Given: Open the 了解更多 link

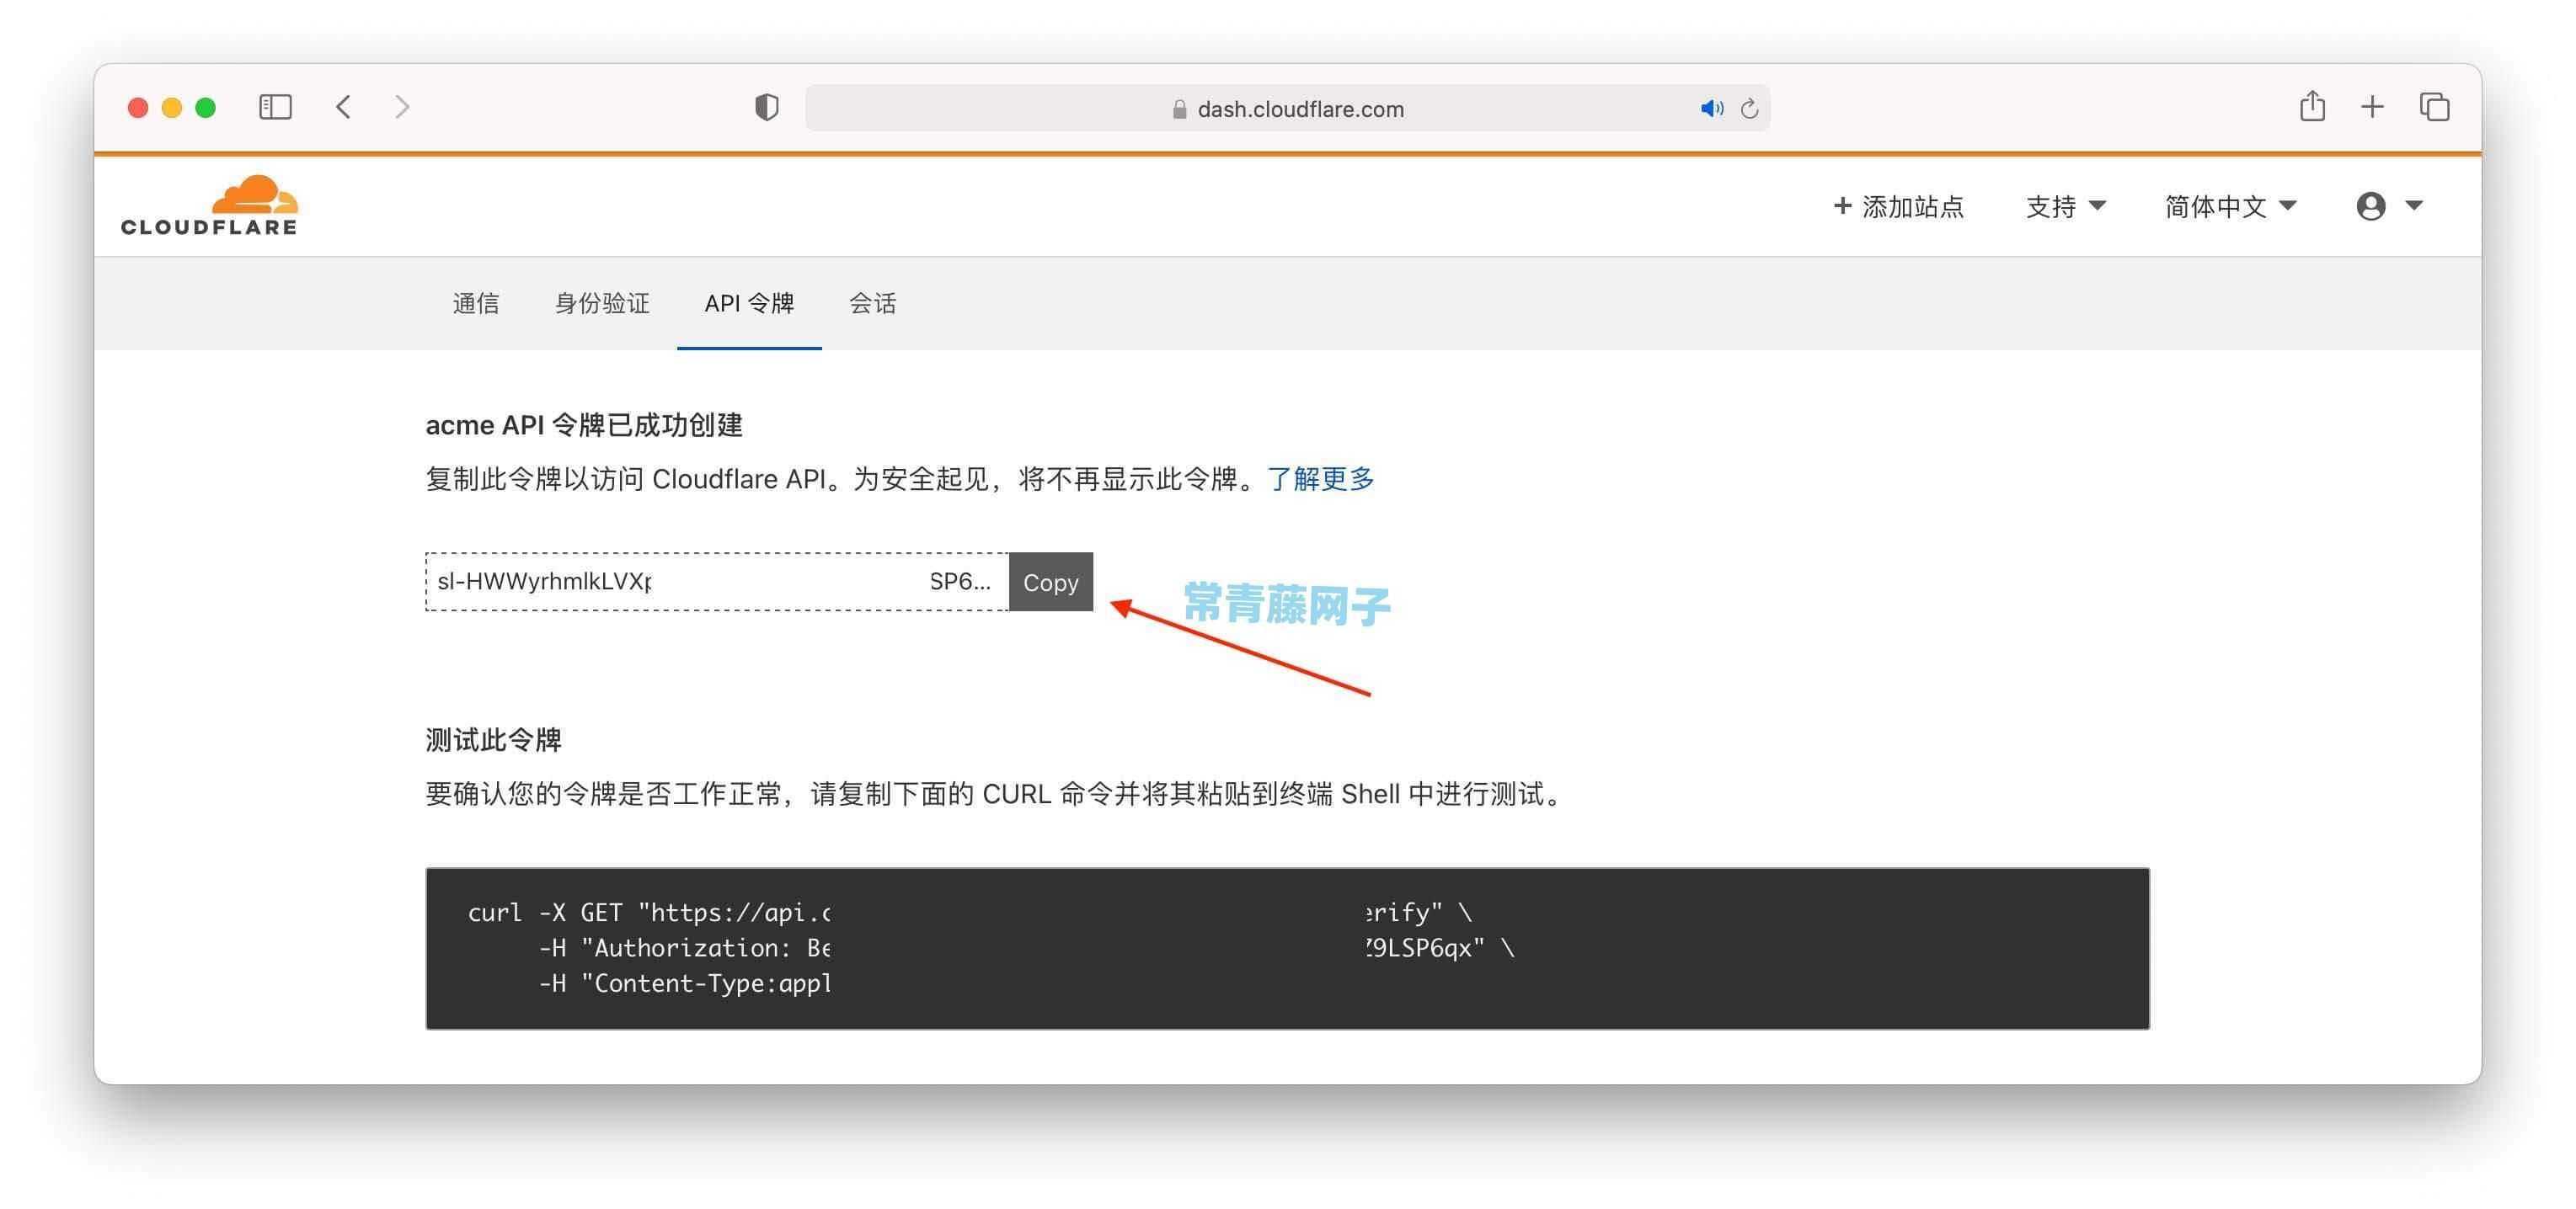Looking at the screenshot, I should [x=1321, y=478].
